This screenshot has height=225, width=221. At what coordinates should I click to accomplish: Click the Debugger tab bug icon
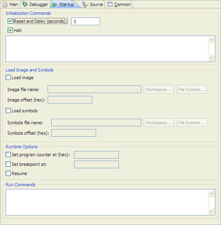coord(25,4)
